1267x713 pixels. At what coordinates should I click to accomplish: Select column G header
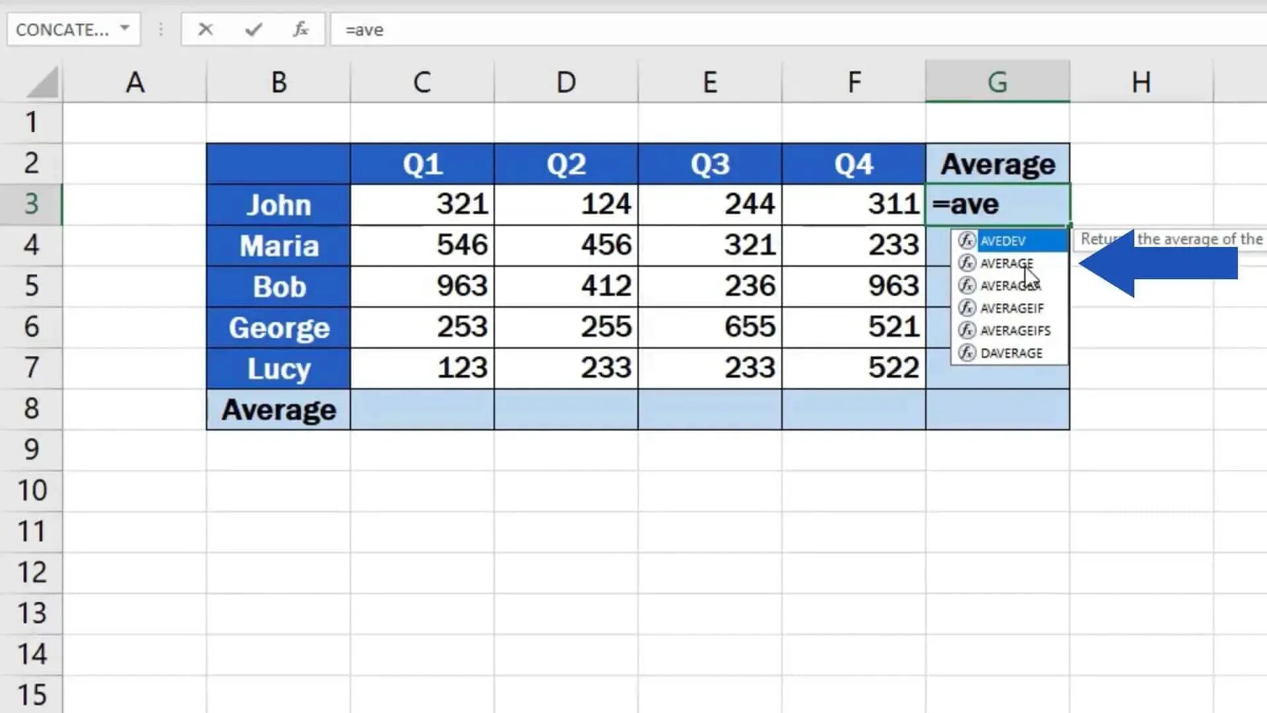pyautogui.click(x=997, y=83)
